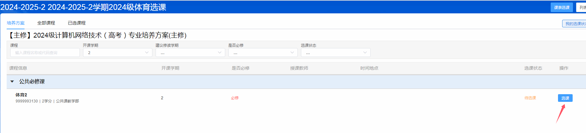Open the 全部课程 tab
Screen dimensions: 586x133
point(46,23)
